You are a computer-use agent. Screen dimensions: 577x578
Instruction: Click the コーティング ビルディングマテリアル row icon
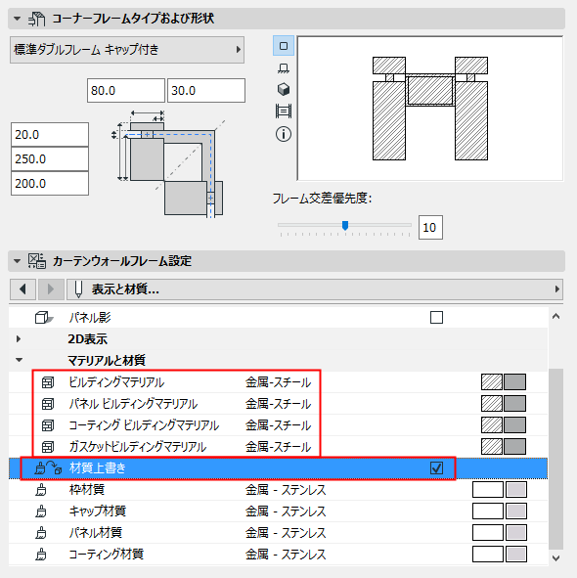point(48,425)
